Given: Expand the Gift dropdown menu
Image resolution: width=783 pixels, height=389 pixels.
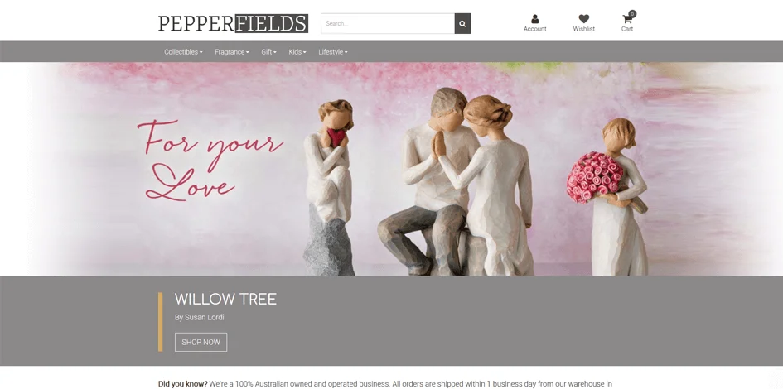Looking at the screenshot, I should pos(268,52).
